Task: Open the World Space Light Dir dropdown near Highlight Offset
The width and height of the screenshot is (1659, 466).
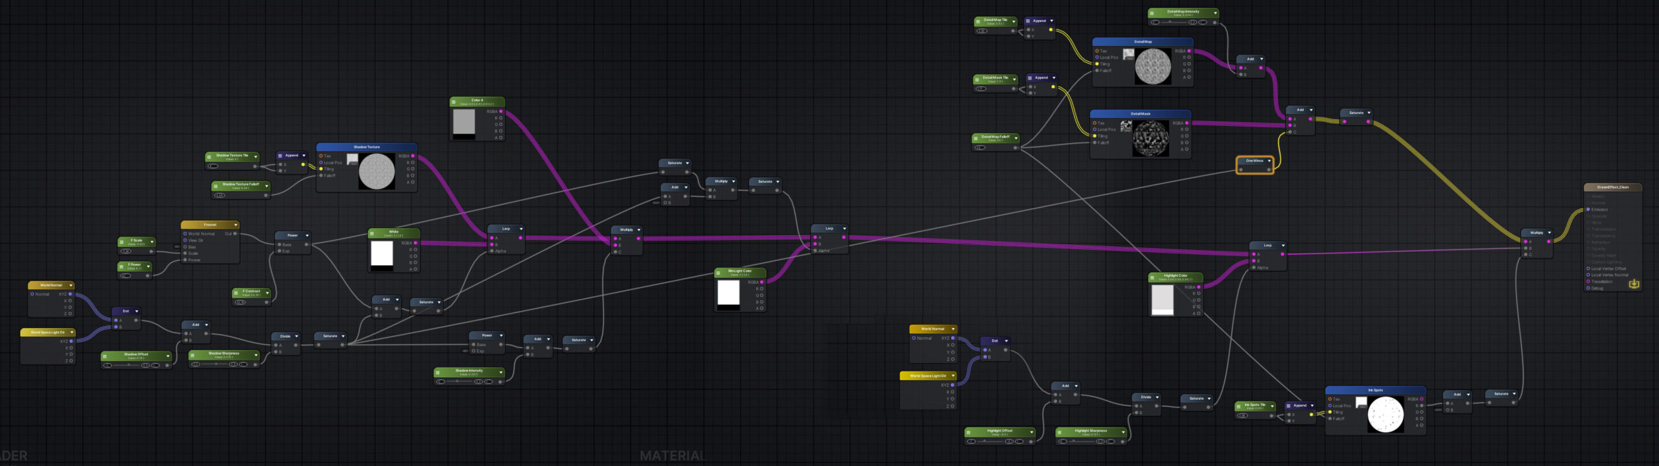Action: point(953,376)
